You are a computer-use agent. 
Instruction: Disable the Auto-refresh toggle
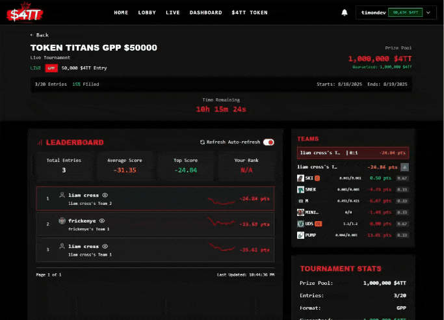[x=268, y=142]
